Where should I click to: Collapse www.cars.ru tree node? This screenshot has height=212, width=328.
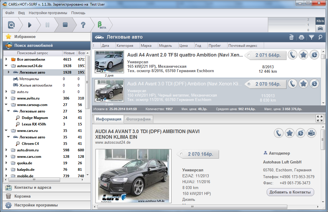(6, 130)
